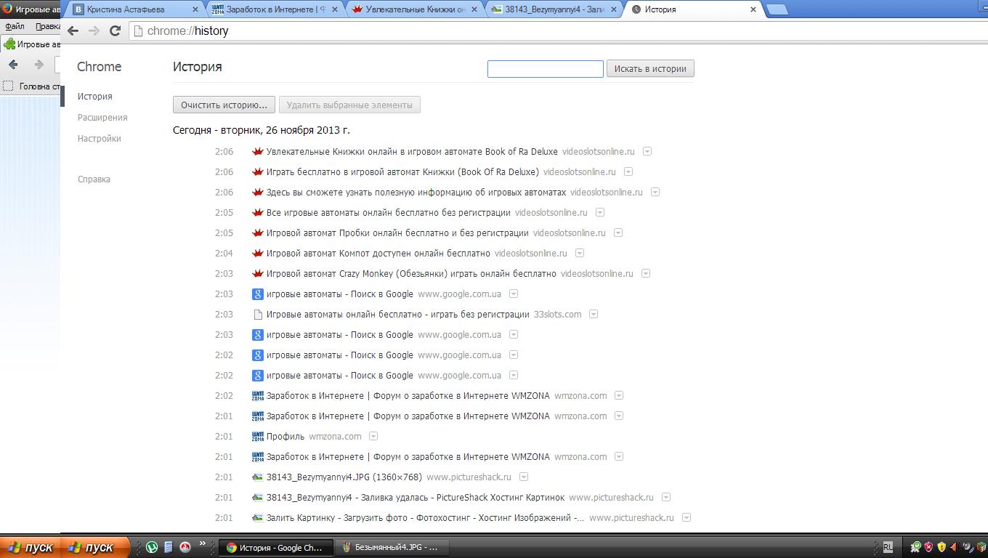Screen dimensions: 988x558
Task: Go back with Chrome's back arrow
Action: [73, 31]
